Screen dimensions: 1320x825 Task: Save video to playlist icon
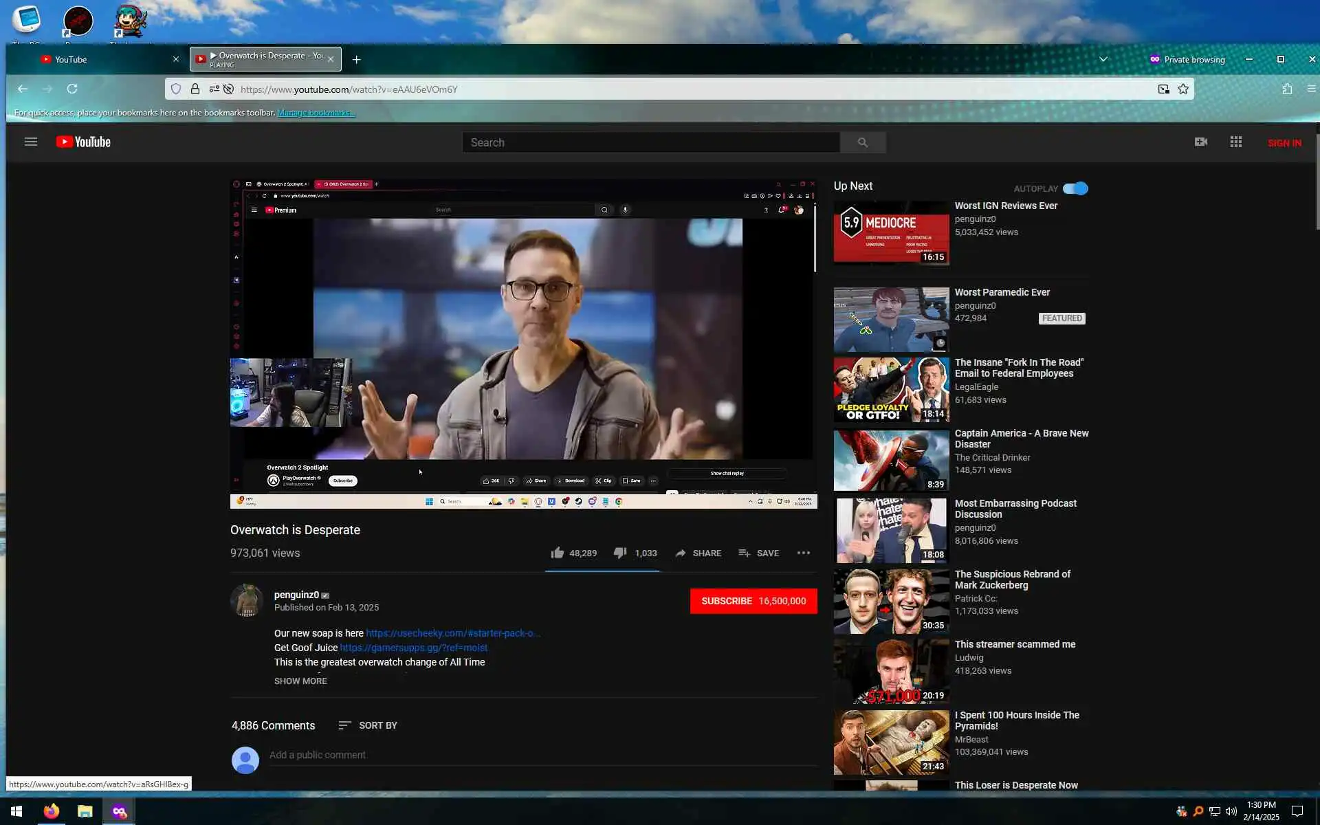click(744, 553)
